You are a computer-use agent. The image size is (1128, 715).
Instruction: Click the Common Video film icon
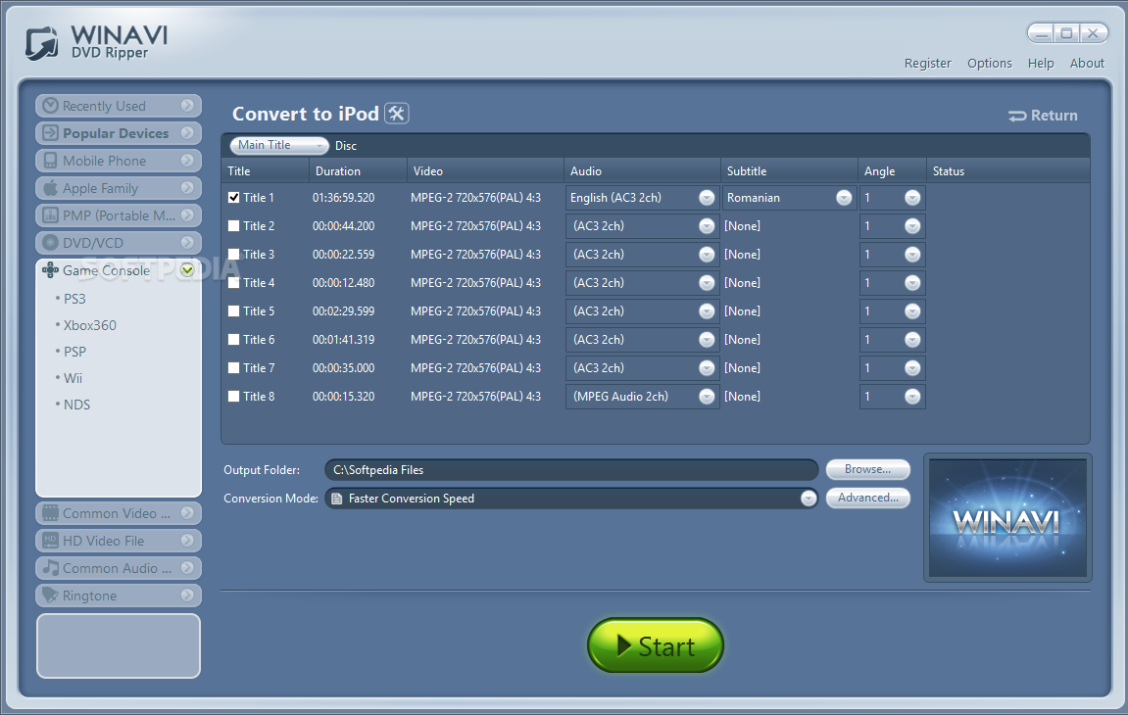click(50, 513)
